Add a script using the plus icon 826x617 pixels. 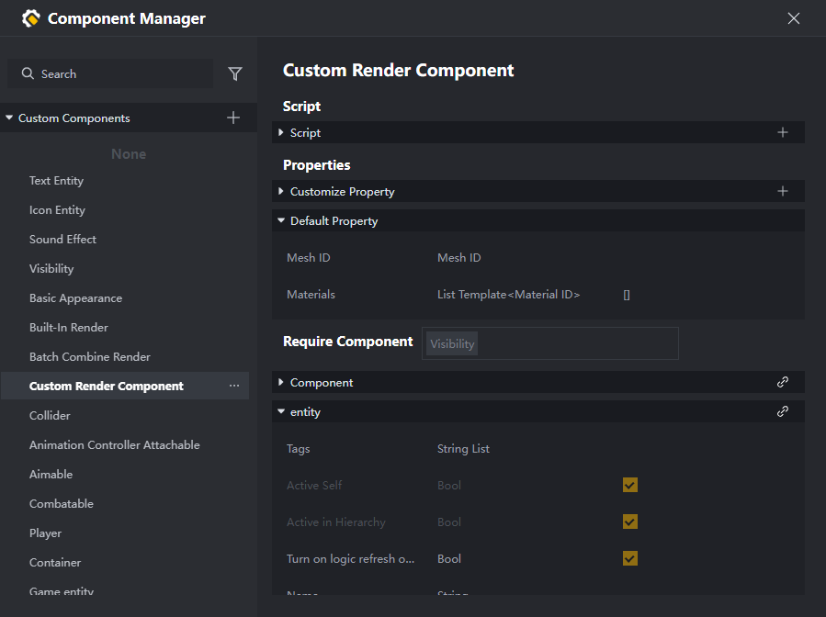click(x=783, y=133)
